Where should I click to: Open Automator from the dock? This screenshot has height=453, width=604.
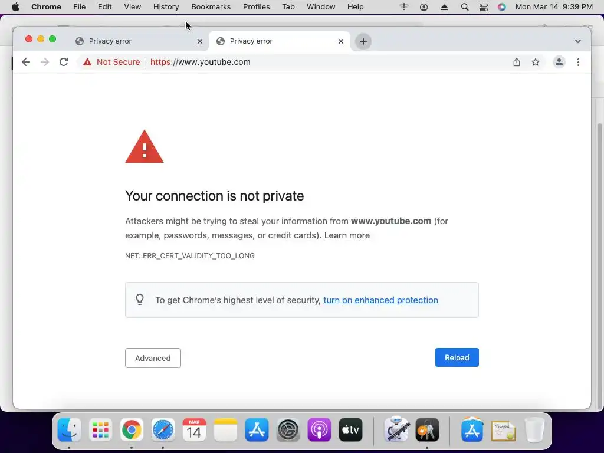[x=396, y=429]
